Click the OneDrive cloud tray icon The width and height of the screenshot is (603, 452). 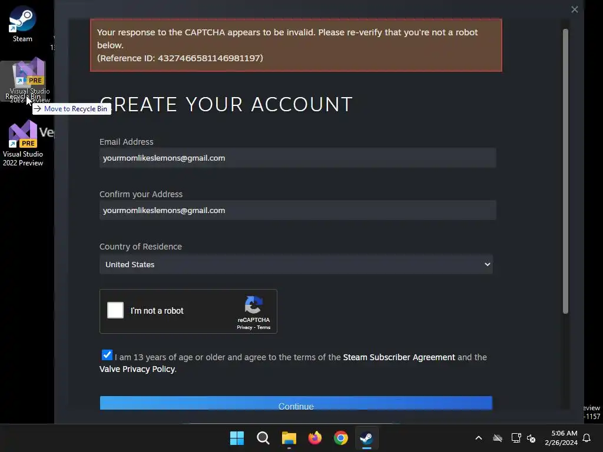(x=498, y=438)
